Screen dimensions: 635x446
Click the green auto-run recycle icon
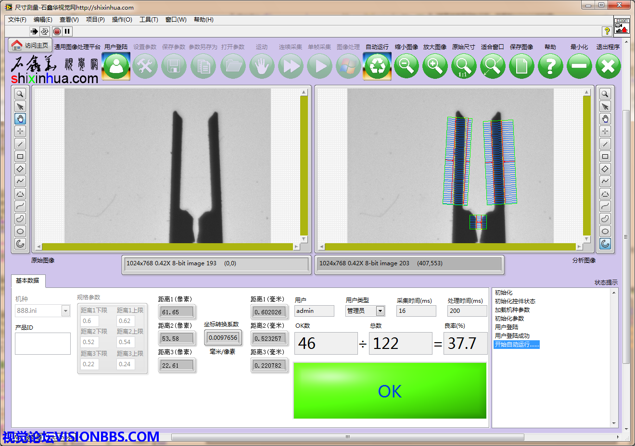click(x=377, y=66)
